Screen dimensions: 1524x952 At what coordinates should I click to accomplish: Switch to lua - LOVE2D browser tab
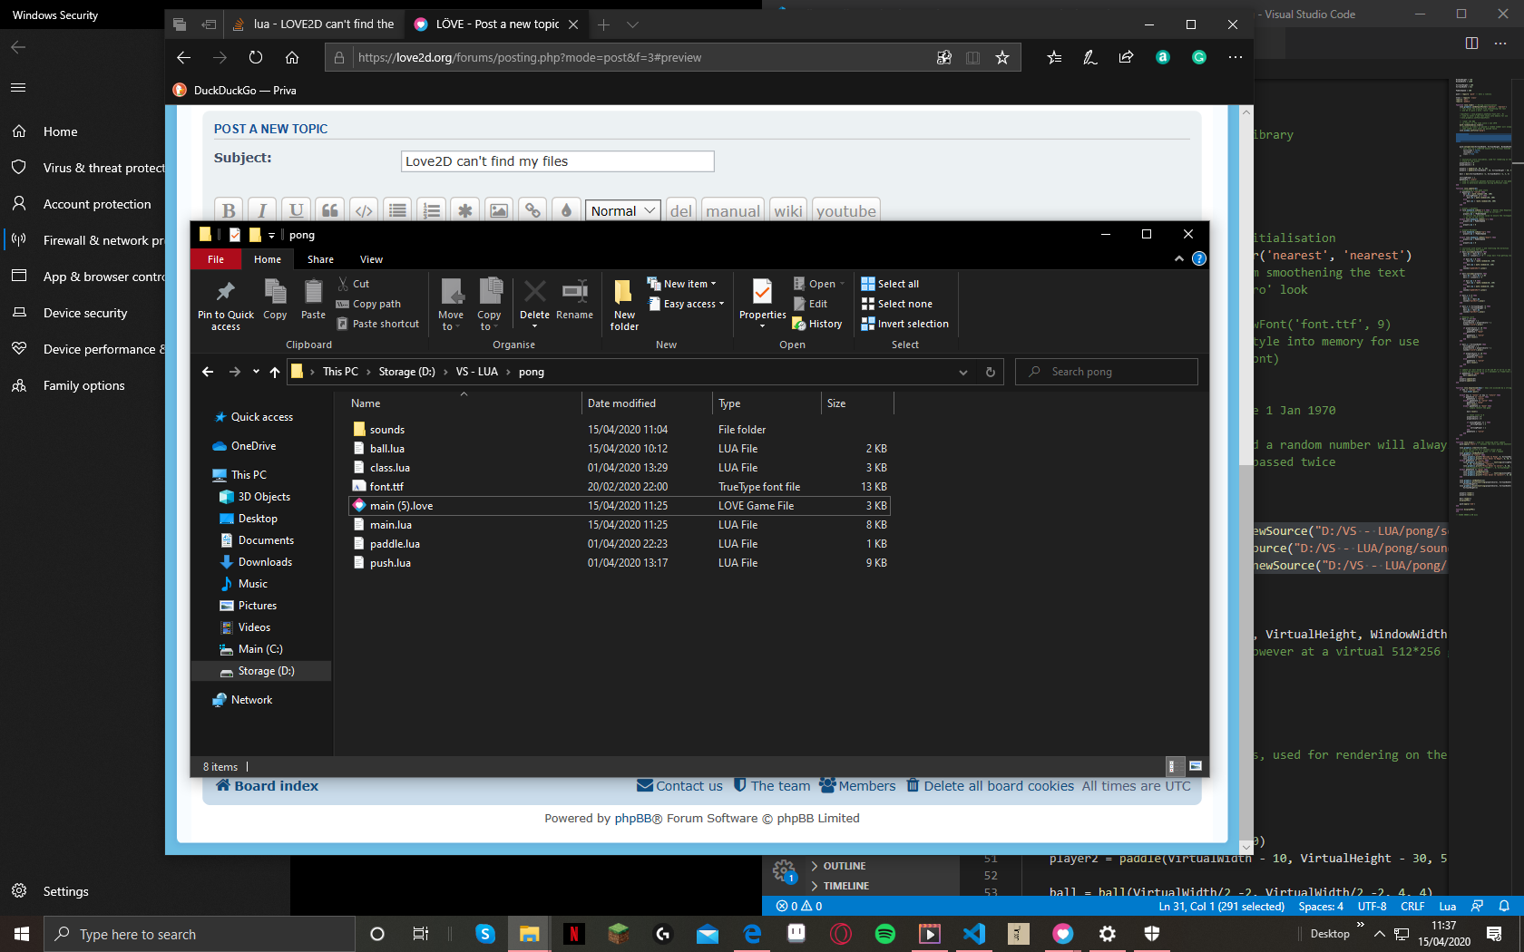pos(313,24)
